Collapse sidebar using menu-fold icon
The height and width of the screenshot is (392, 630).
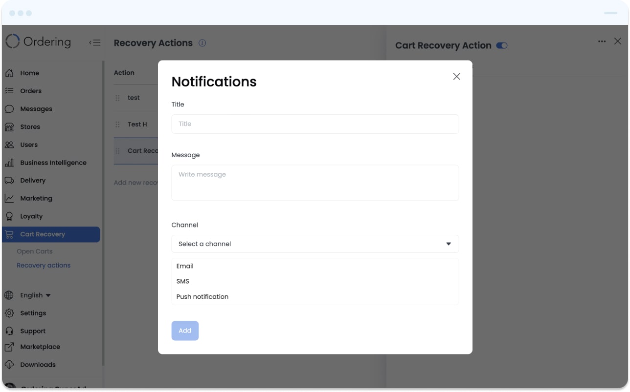coord(94,42)
